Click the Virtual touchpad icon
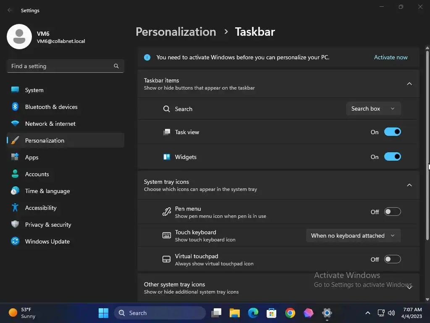The height and width of the screenshot is (323, 430). 166,259
